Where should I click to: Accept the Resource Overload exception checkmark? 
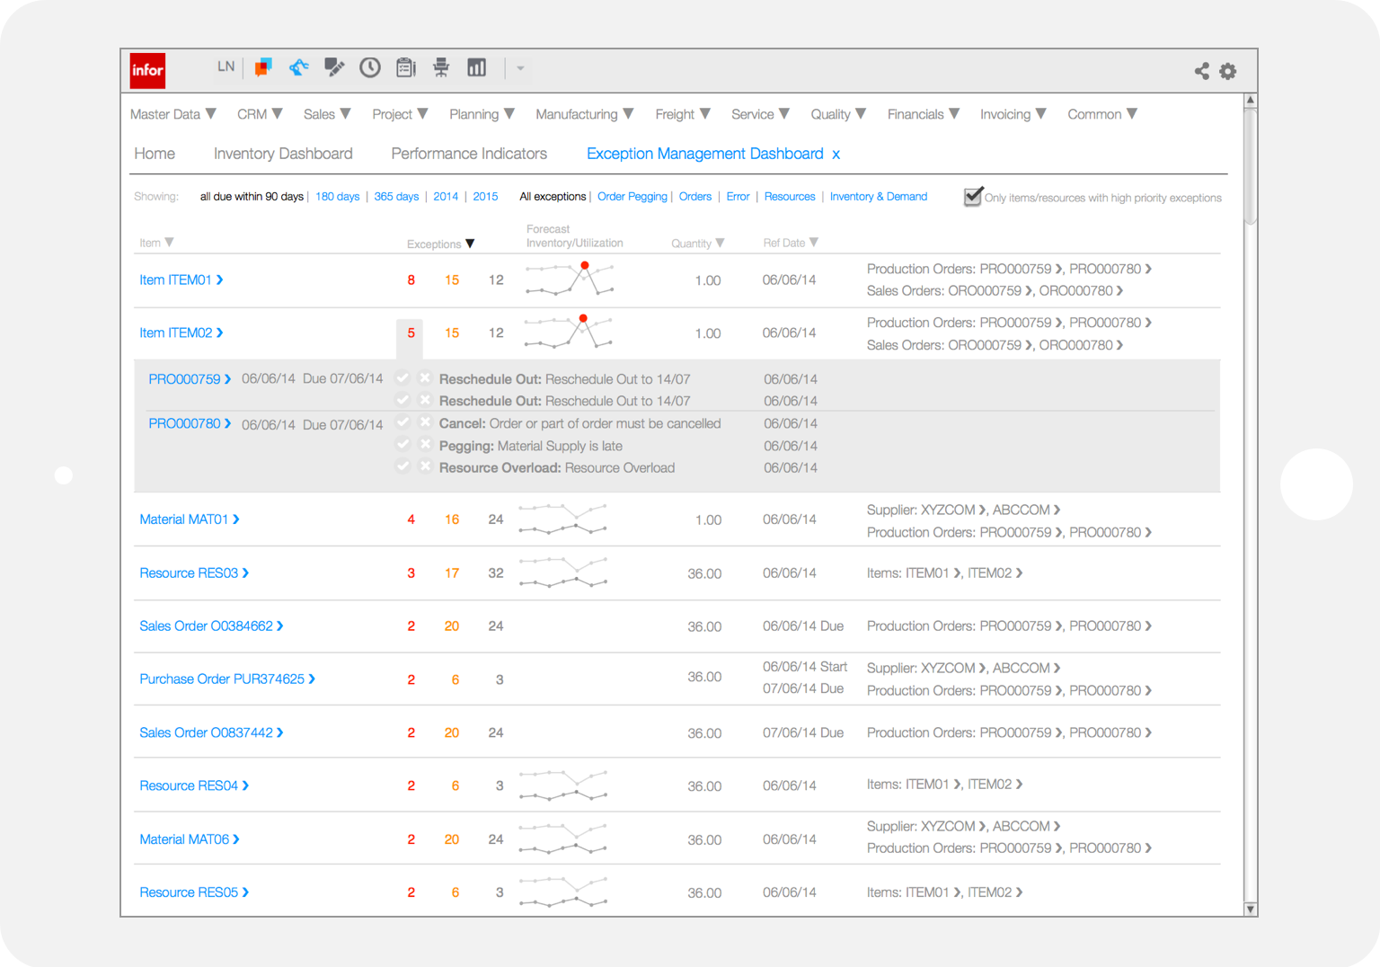point(403,466)
